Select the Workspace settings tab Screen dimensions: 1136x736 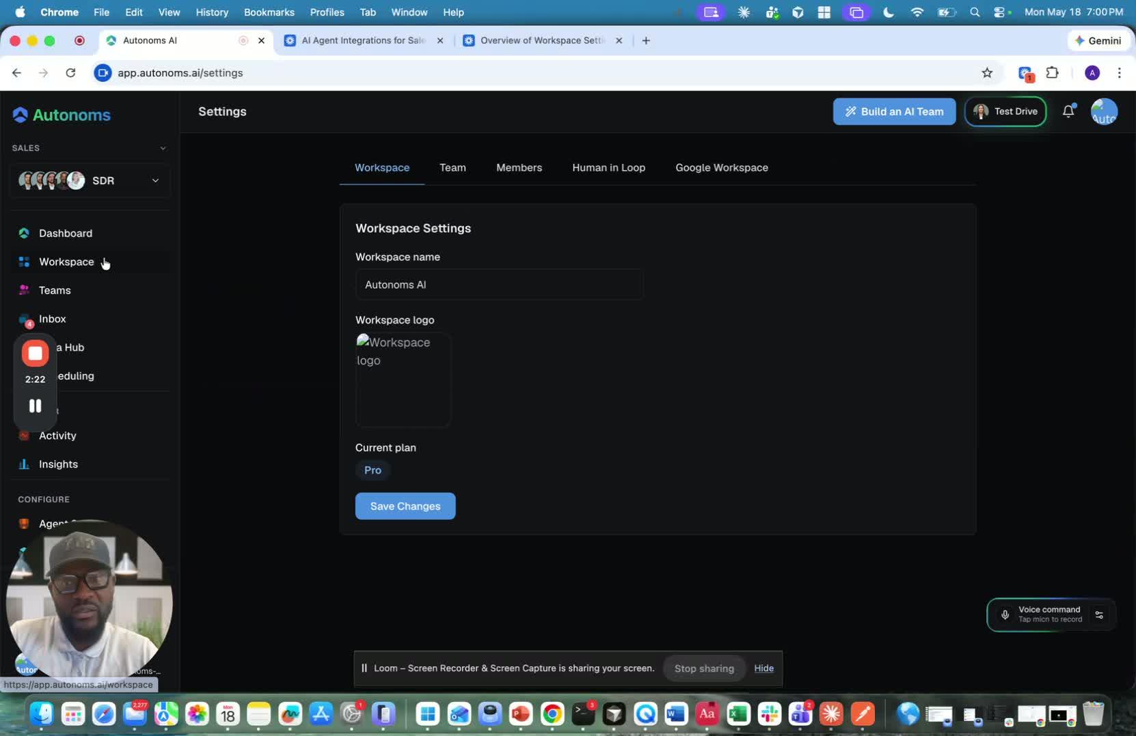click(x=382, y=168)
